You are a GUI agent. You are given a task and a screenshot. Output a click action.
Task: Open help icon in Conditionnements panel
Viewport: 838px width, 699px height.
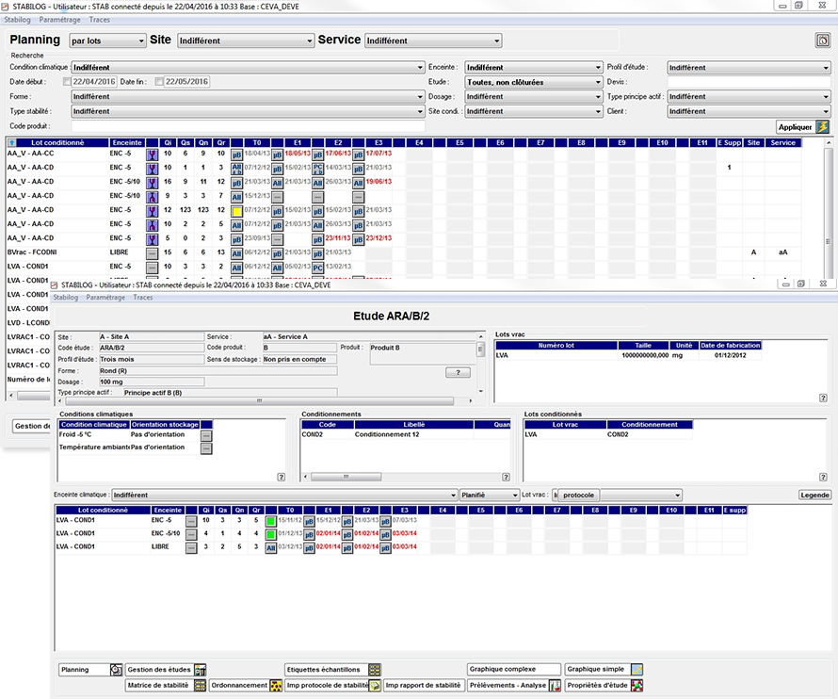(x=506, y=477)
